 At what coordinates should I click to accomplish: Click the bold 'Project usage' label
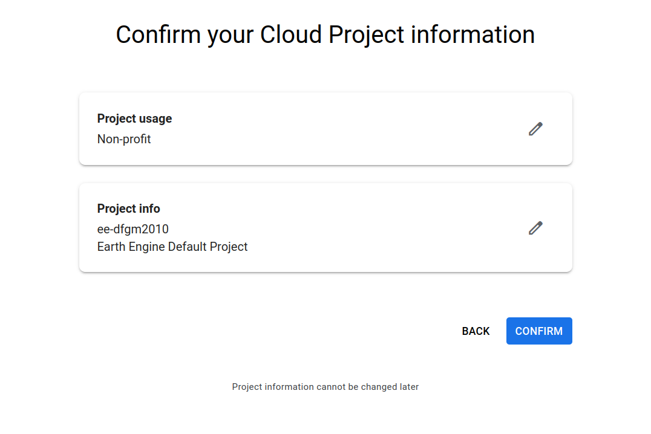pyautogui.click(x=134, y=118)
